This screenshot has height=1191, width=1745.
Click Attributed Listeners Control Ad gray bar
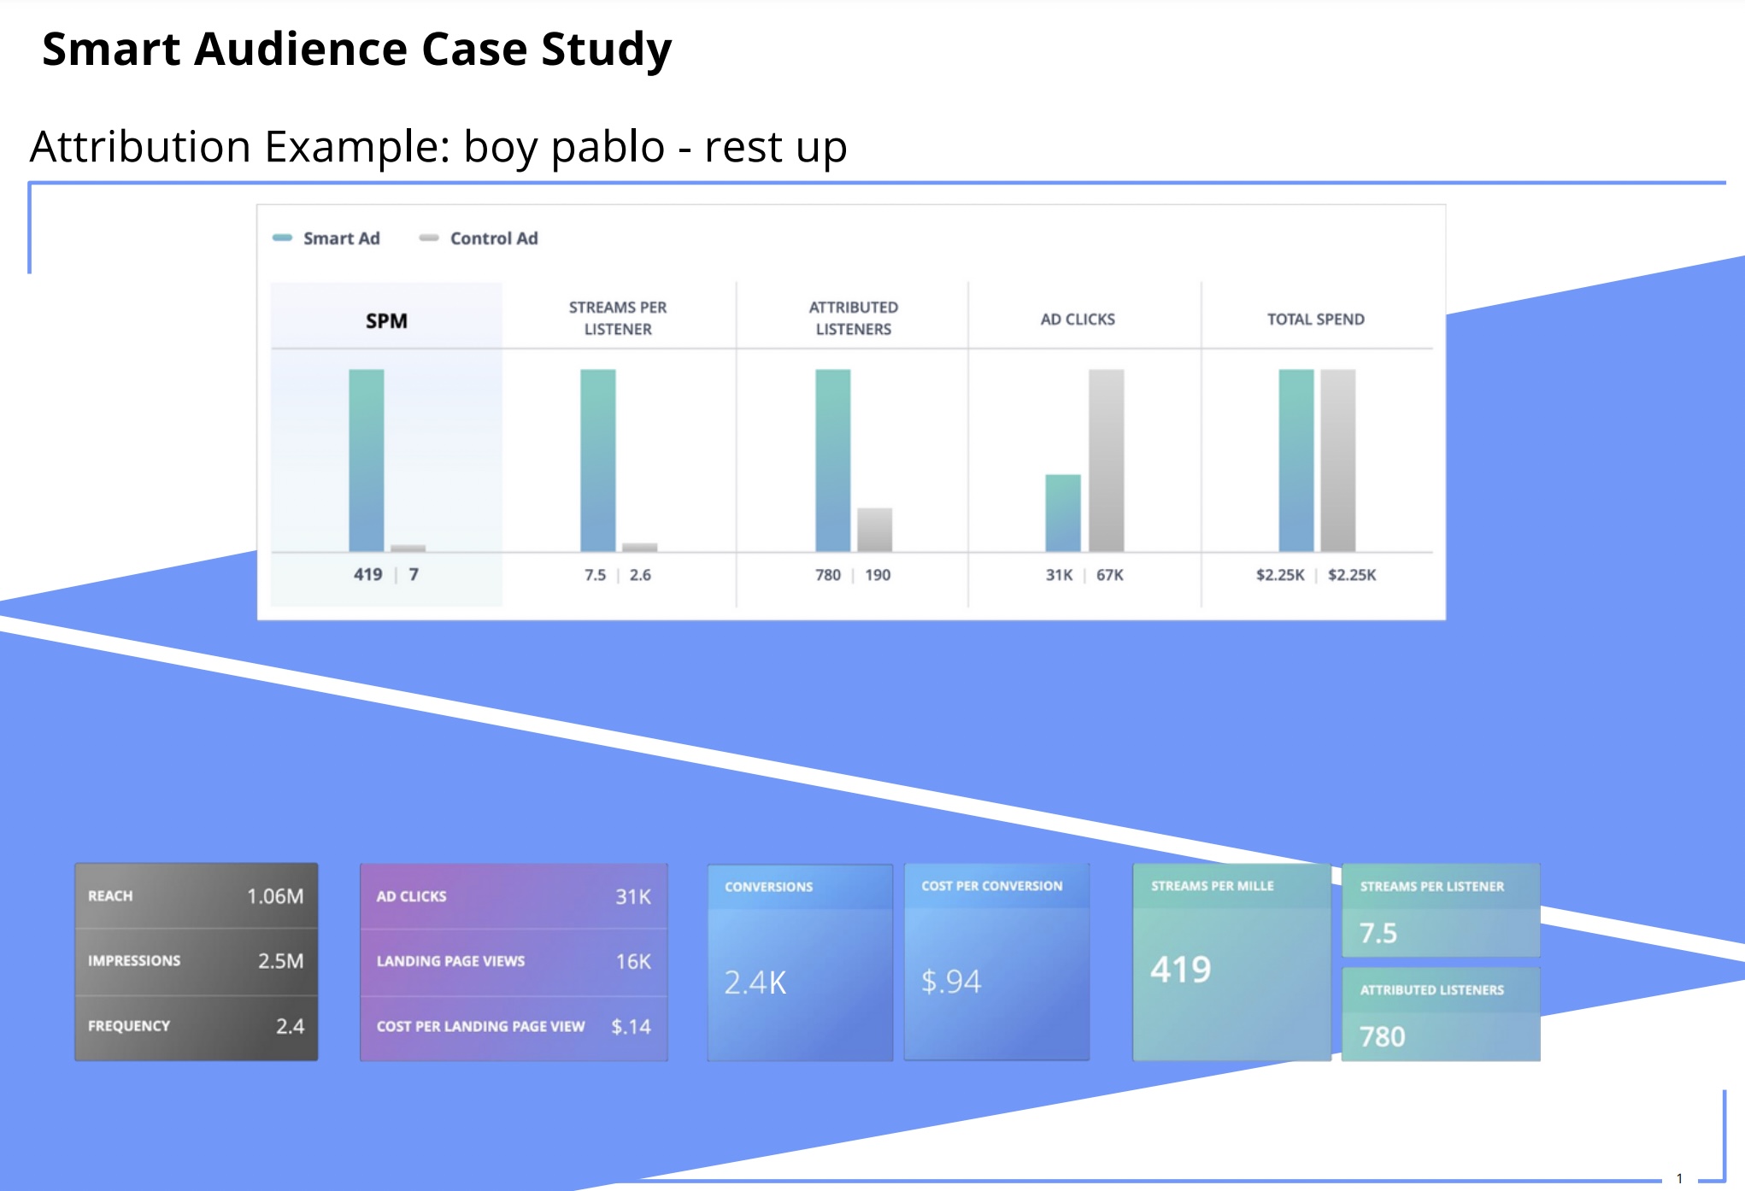[875, 530]
